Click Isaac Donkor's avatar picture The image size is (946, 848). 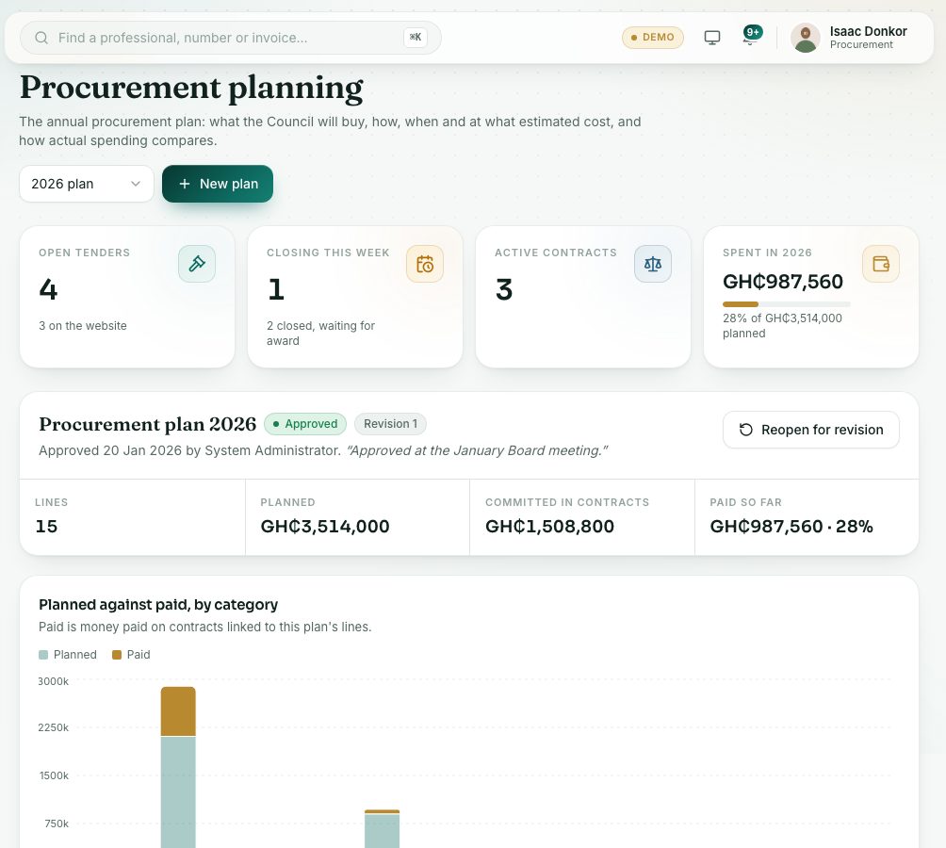(x=805, y=38)
